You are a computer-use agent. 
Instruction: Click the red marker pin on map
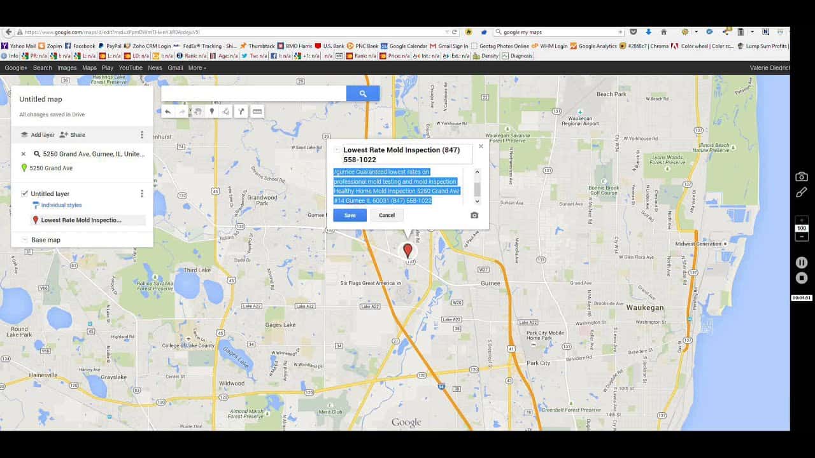(x=407, y=251)
